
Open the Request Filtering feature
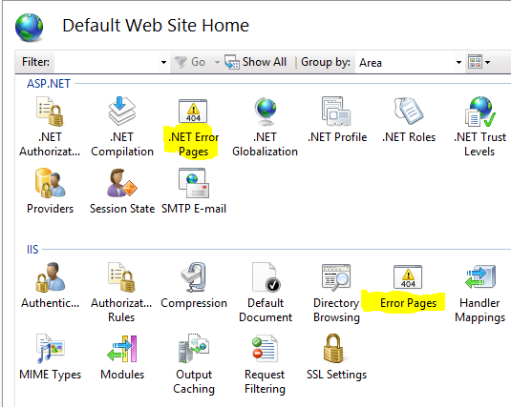coord(265,364)
